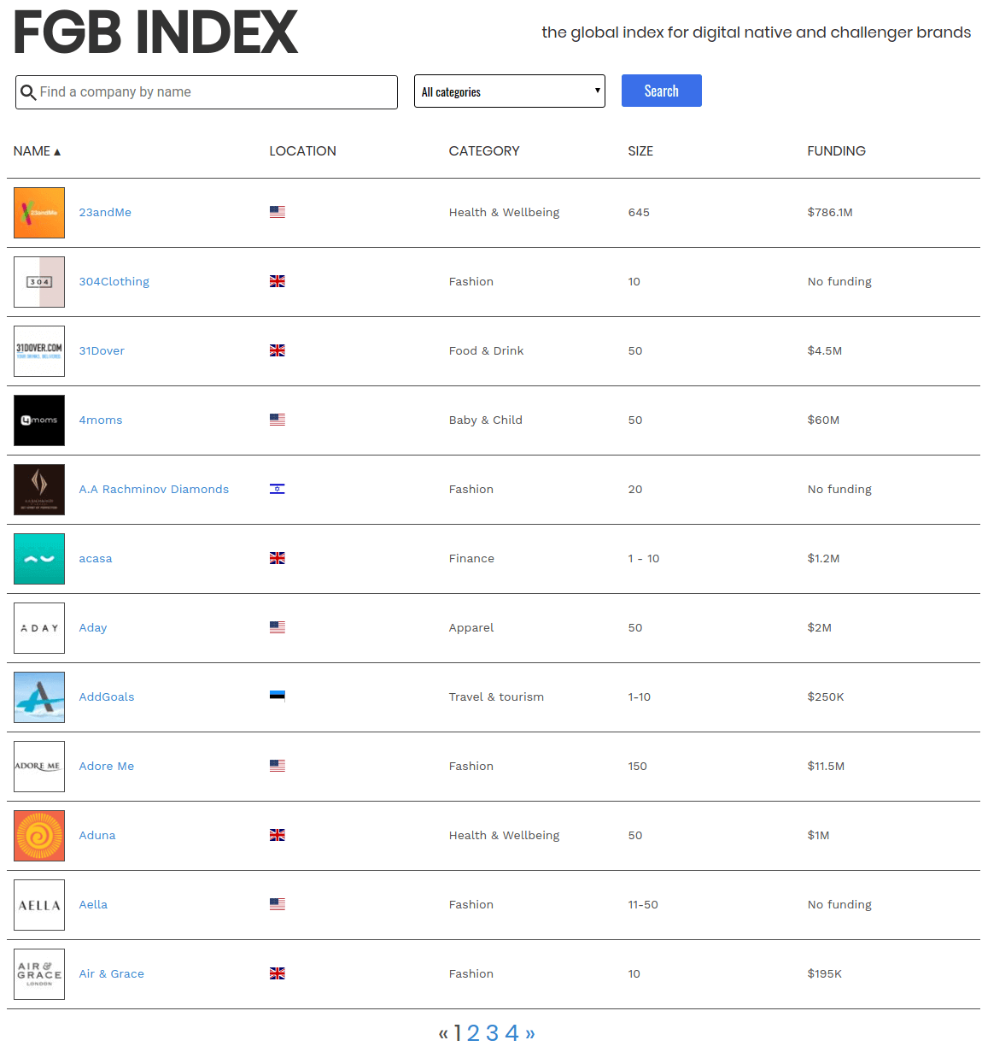This screenshot has height=1058, width=982.
Task: Click the Food & Drink category cell
Action: pos(487,351)
